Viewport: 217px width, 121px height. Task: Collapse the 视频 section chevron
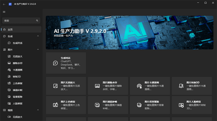[x=38, y=110]
